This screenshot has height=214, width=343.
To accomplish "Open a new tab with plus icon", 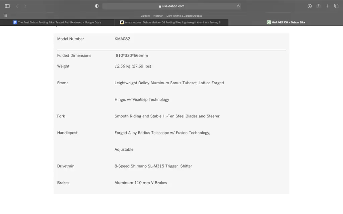I will [x=327, y=6].
